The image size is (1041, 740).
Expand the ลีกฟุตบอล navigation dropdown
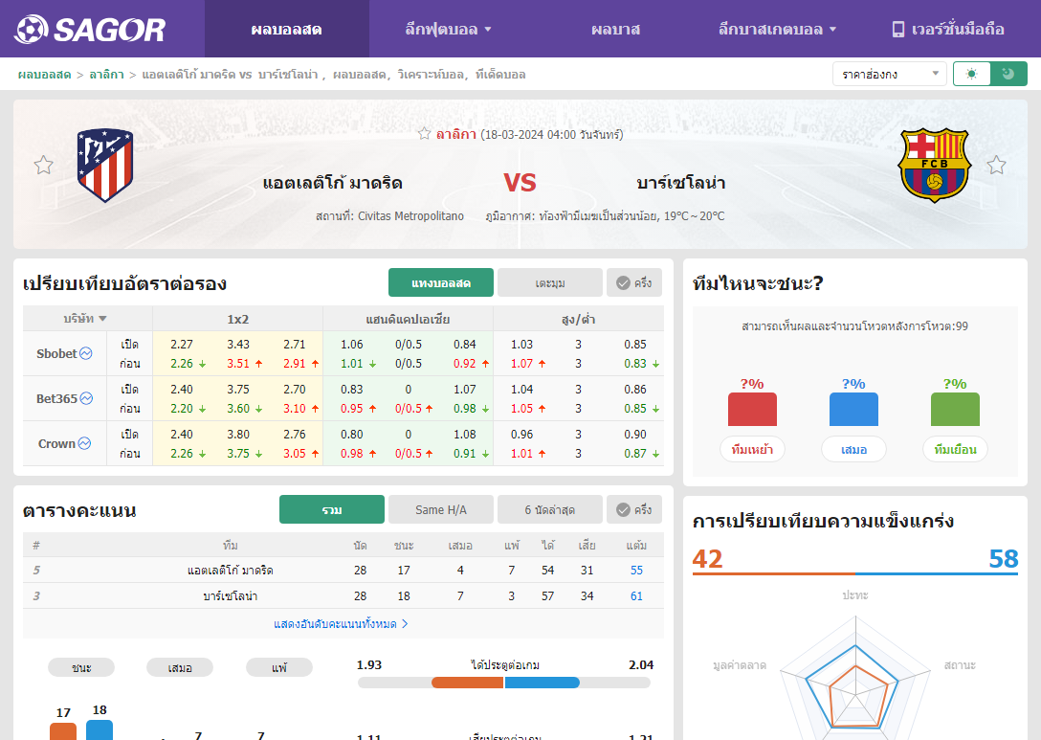click(448, 30)
